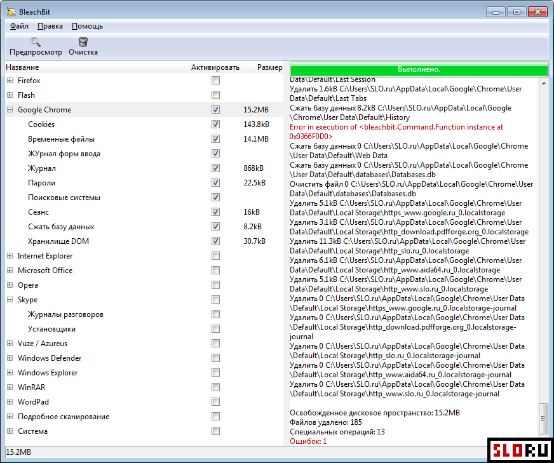Open the Помощь menu
Screen dimensions: 554x463
pos(87,26)
